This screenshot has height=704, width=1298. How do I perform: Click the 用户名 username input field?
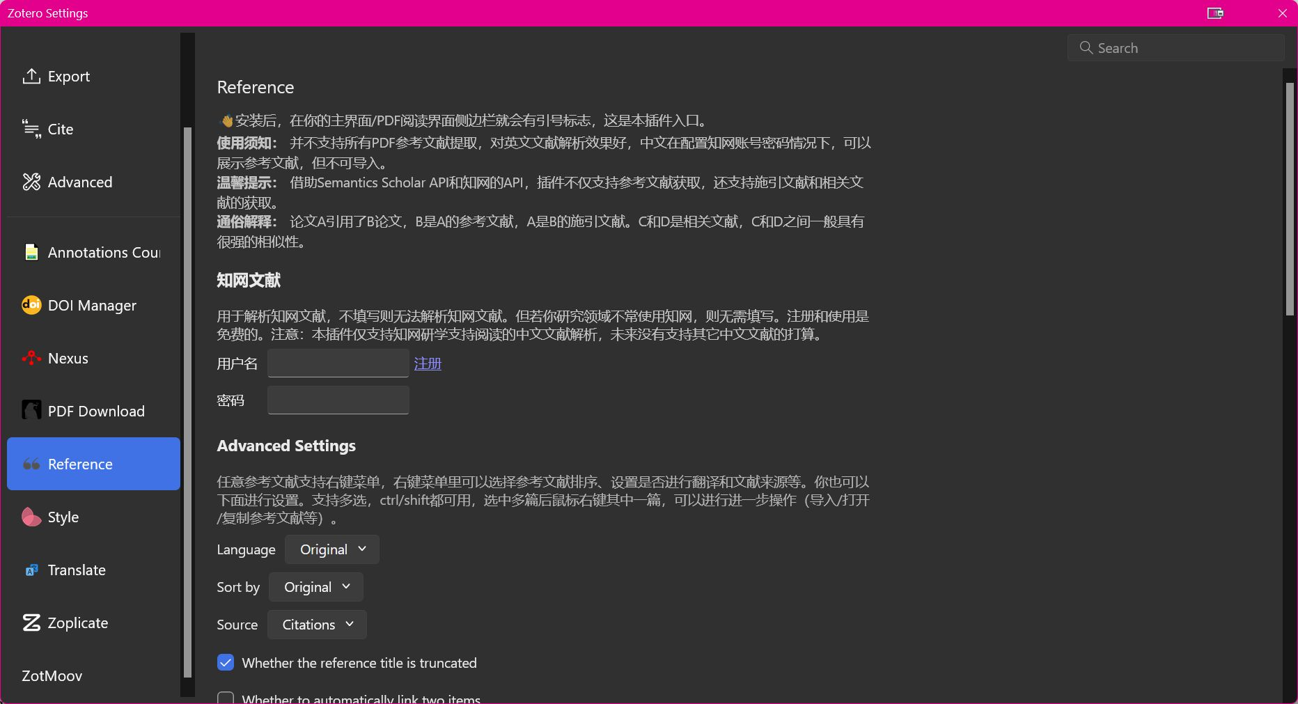[x=338, y=363]
